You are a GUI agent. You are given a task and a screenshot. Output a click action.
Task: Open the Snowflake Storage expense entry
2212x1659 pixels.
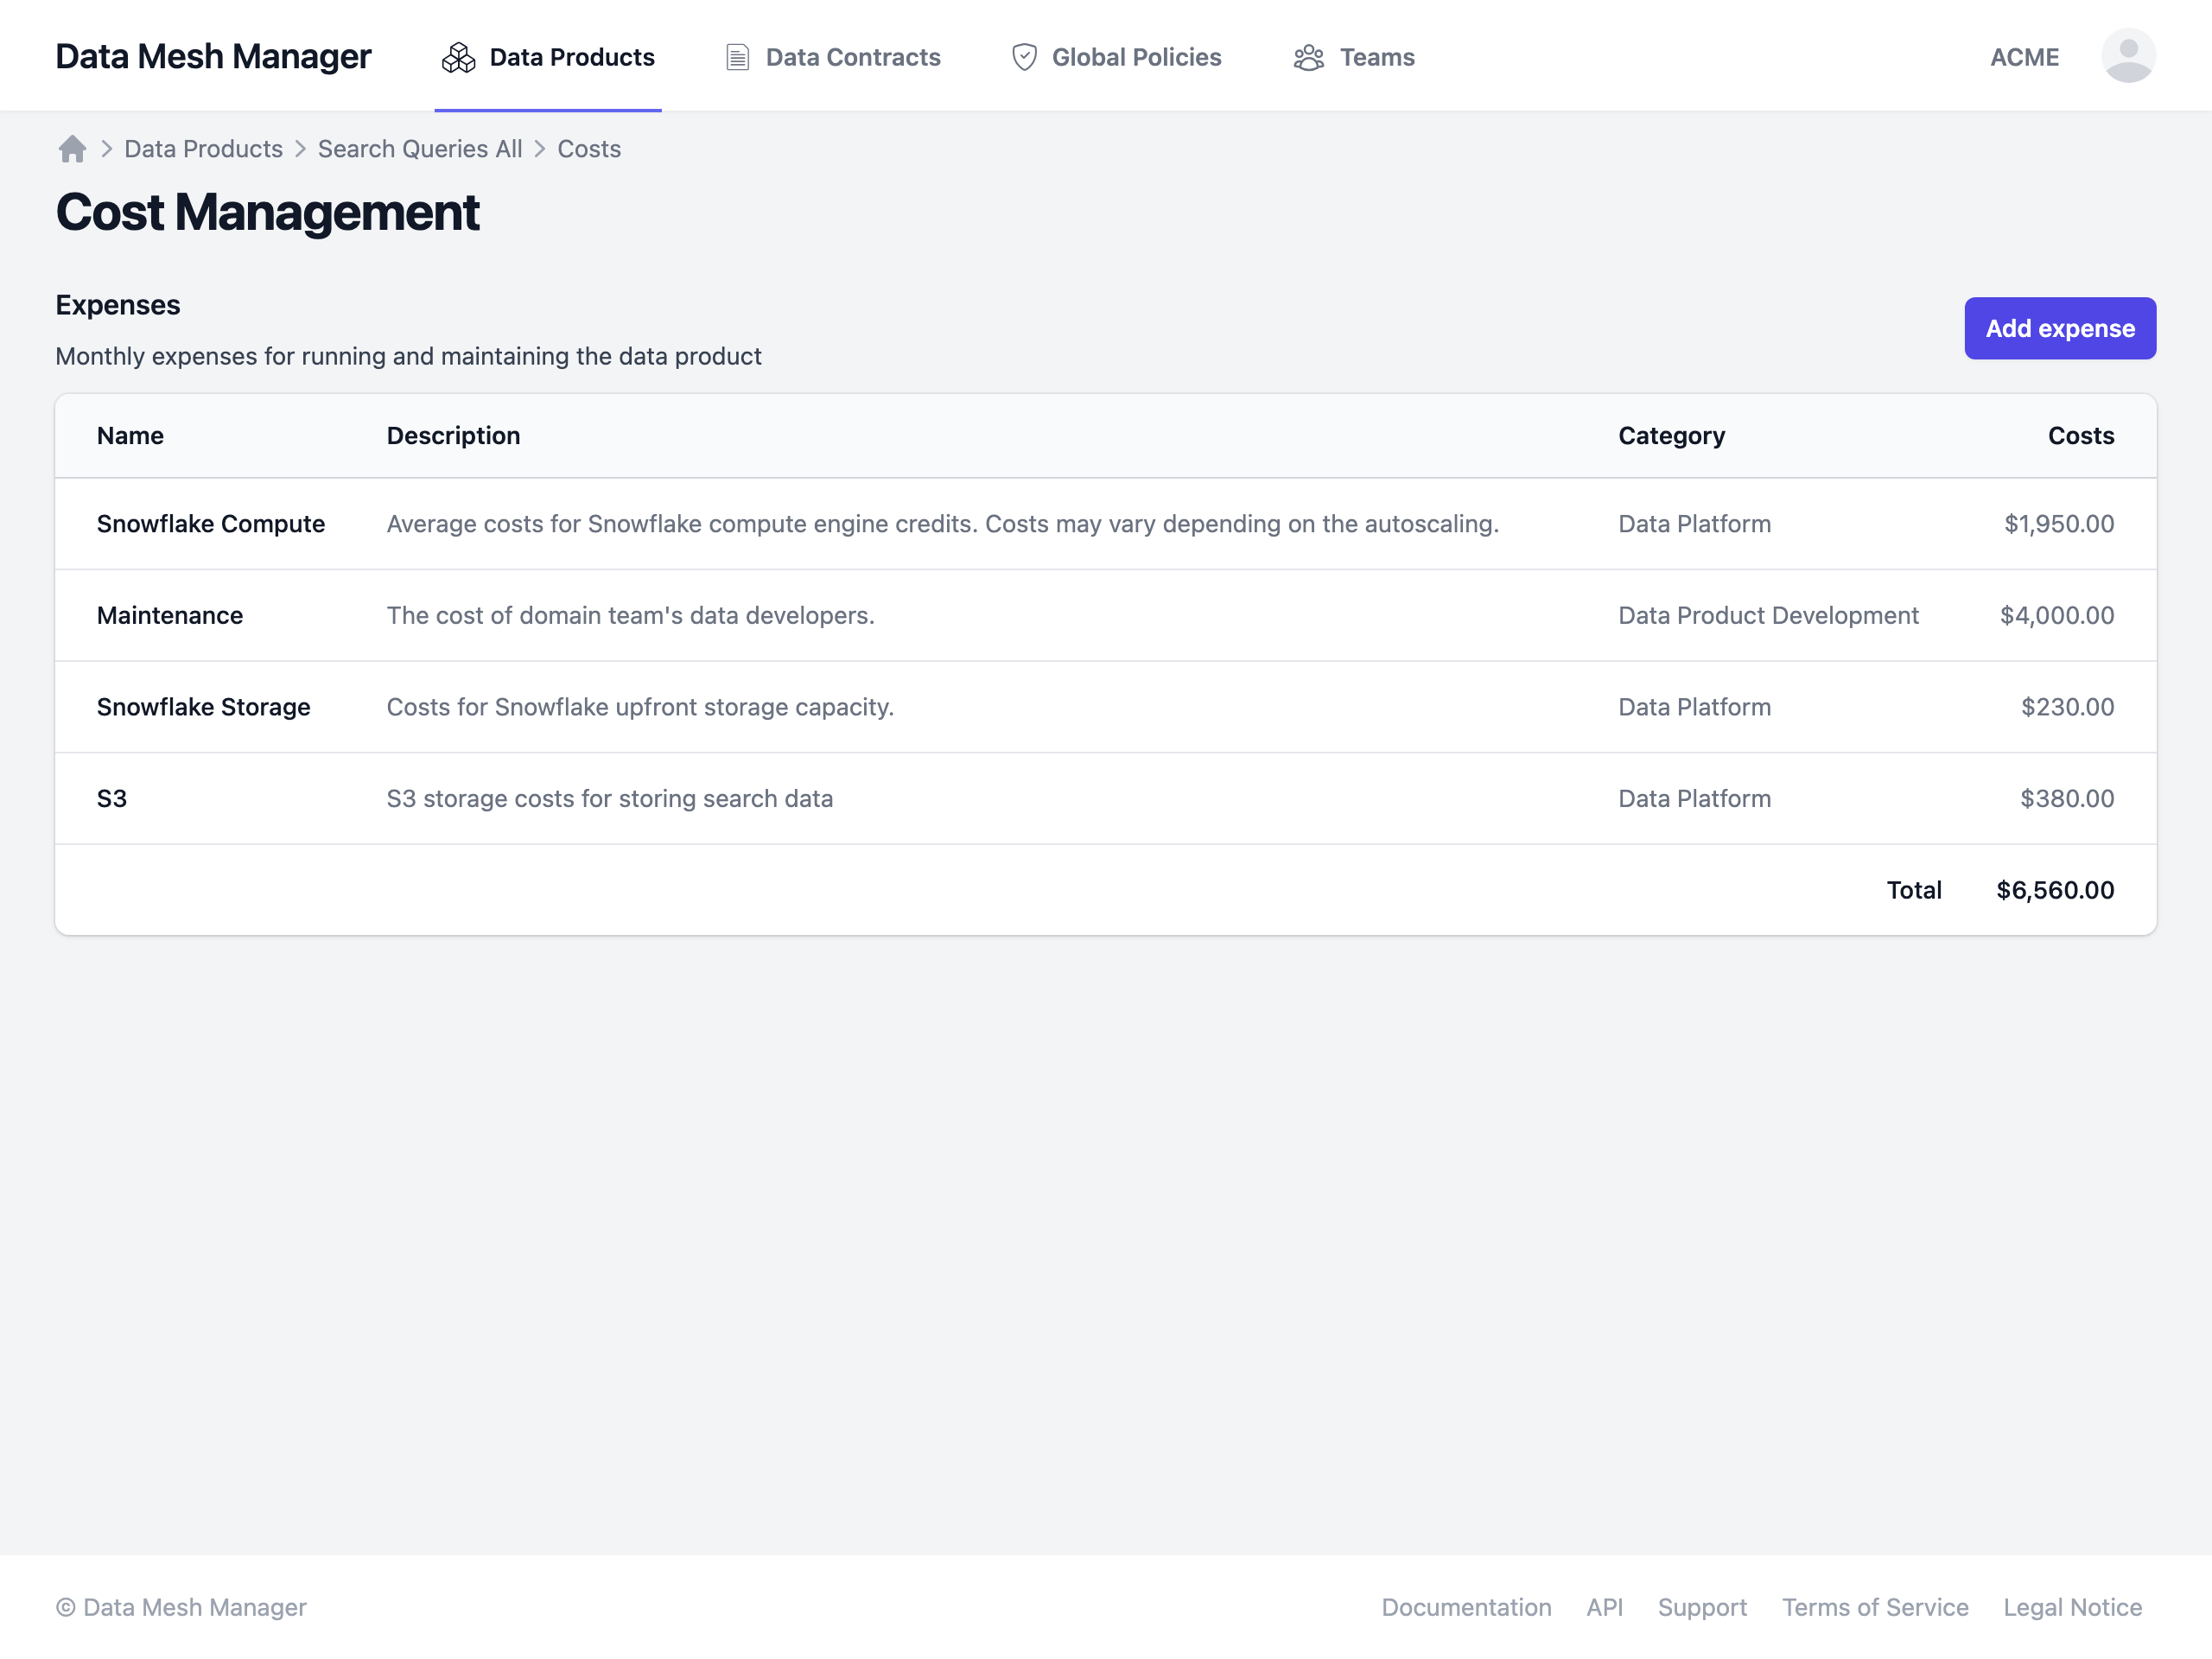pyautogui.click(x=203, y=707)
